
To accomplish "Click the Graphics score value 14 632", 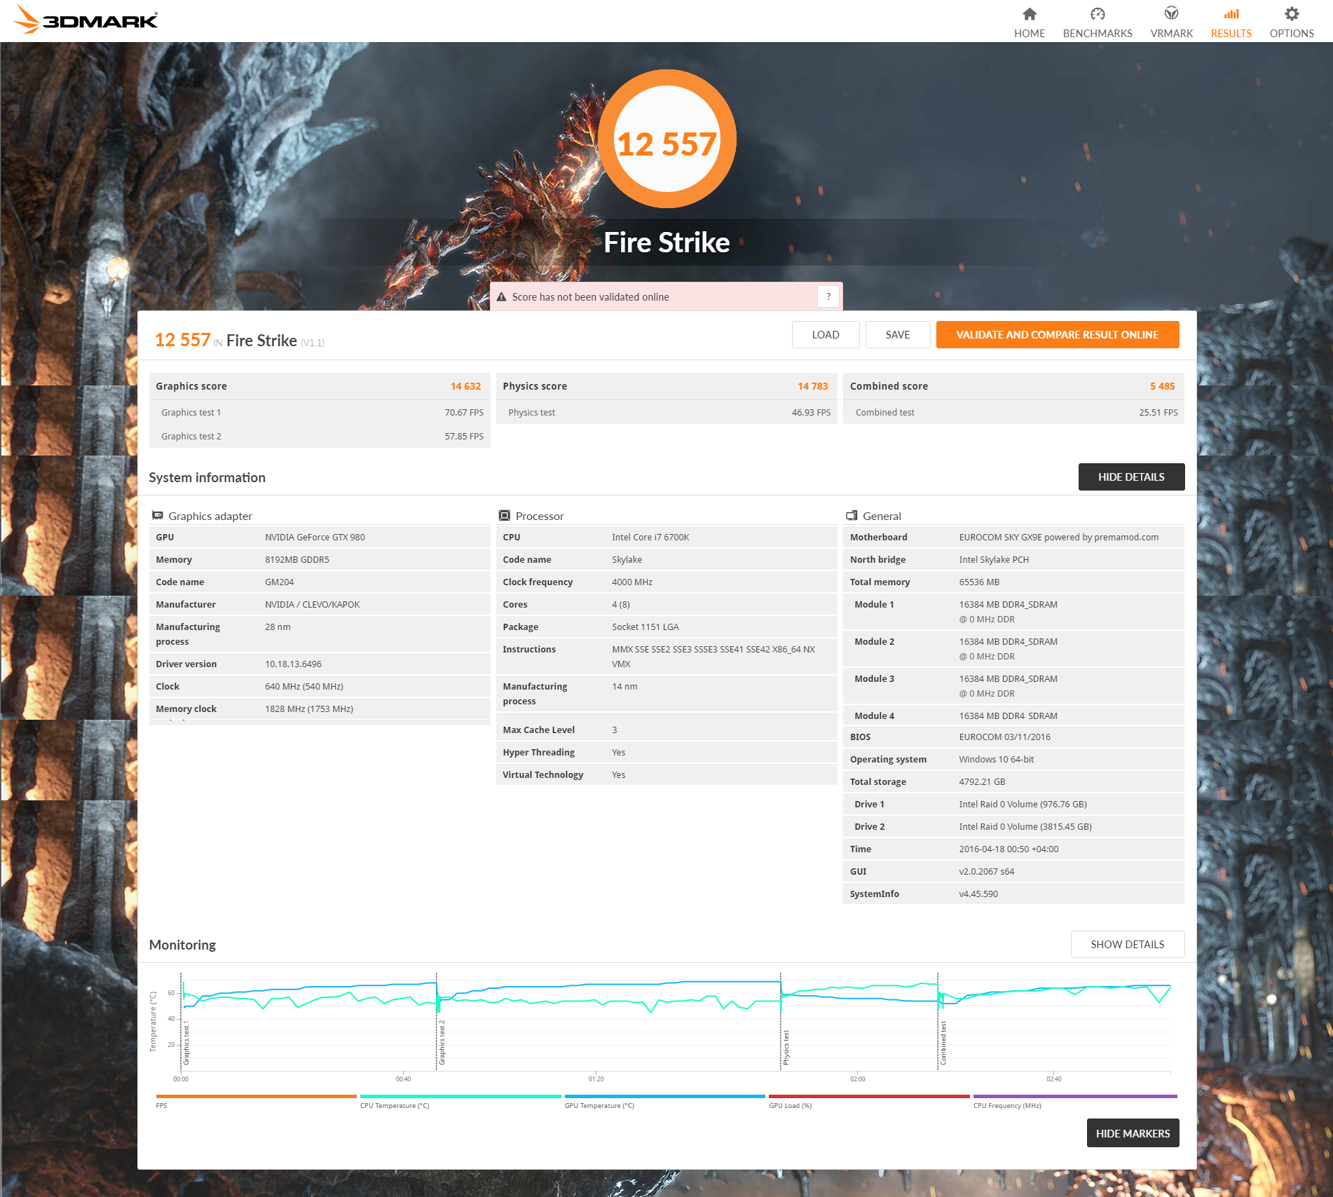I will [x=465, y=386].
